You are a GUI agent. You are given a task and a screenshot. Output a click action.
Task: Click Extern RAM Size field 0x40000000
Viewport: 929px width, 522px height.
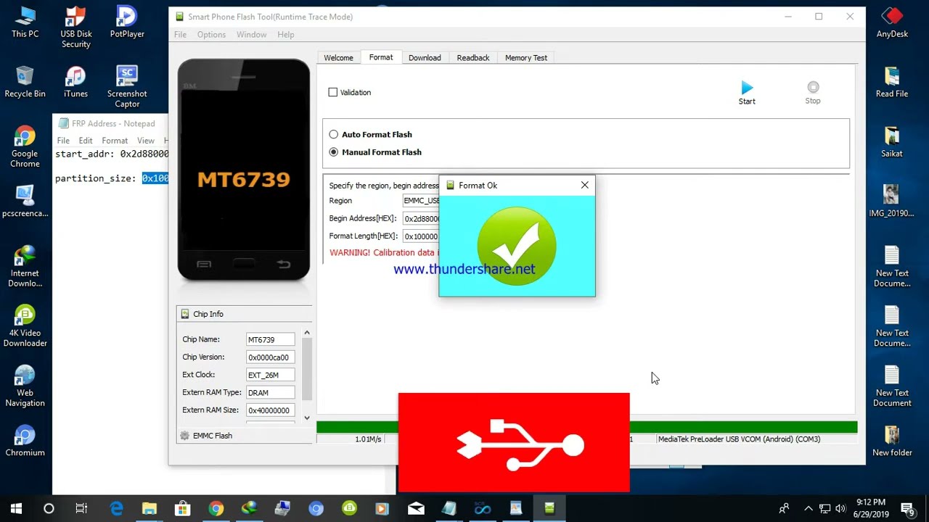(x=270, y=410)
